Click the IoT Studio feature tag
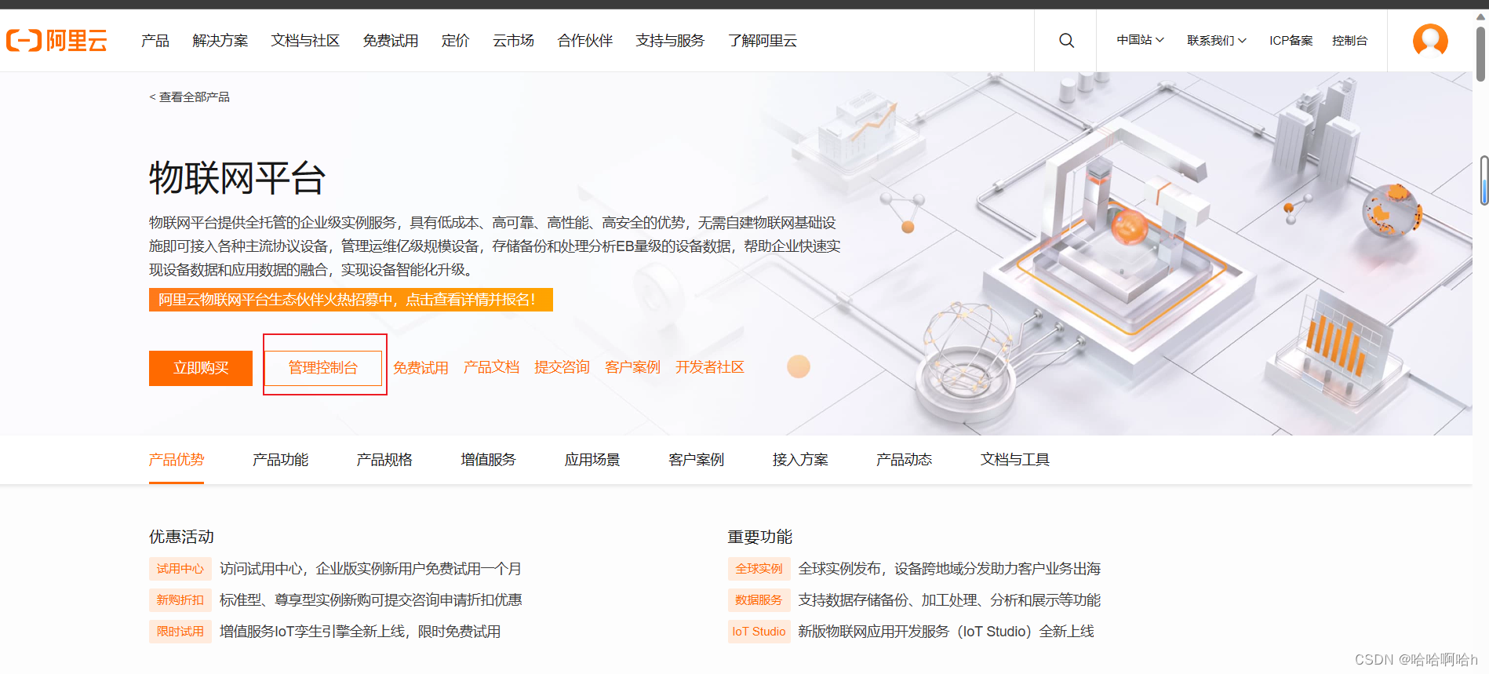1489x674 pixels. click(x=758, y=632)
